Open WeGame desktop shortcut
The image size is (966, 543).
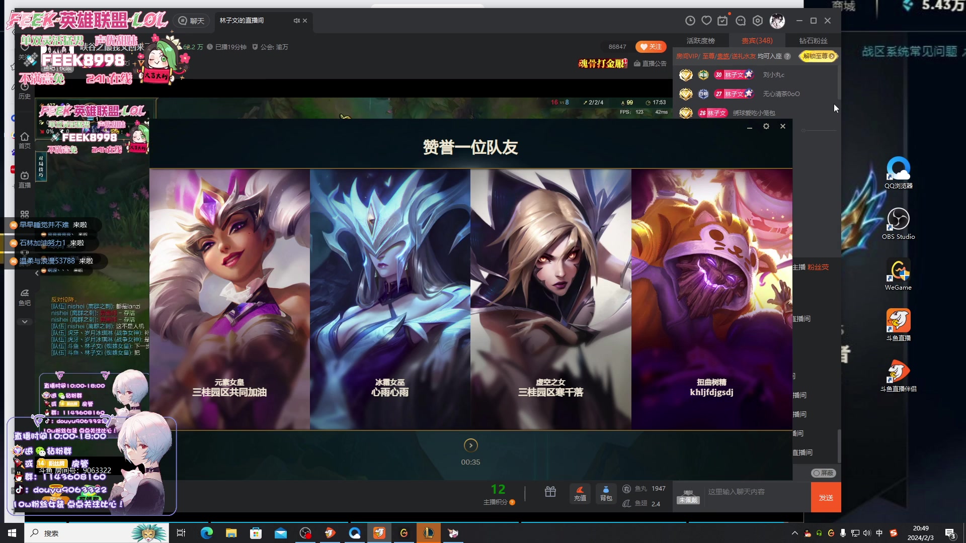899,275
